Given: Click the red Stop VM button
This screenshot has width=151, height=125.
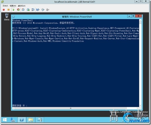Looking at the screenshot, I should point(4,10).
